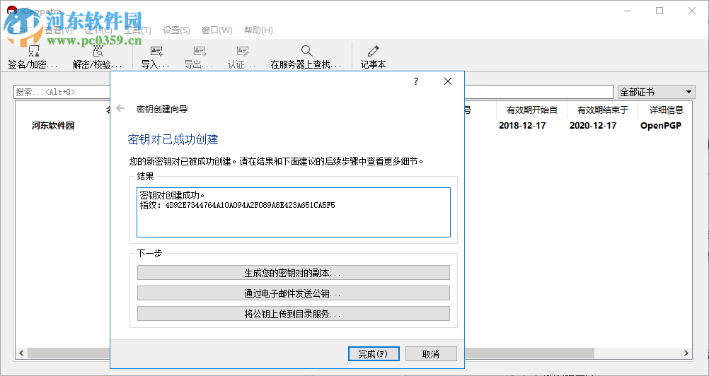This screenshot has height=376, width=709.
Task: Open the 工具(T) menu
Action: tap(137, 30)
